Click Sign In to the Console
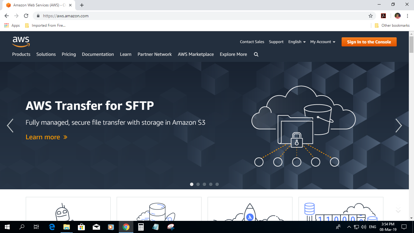The width and height of the screenshot is (414, 233). [x=369, y=42]
